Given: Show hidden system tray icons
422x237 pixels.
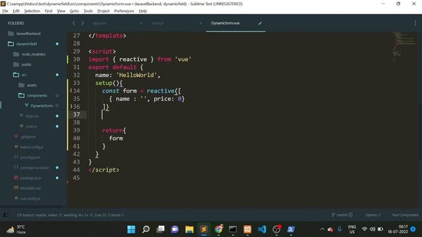Looking at the screenshot, I should click(x=322, y=229).
